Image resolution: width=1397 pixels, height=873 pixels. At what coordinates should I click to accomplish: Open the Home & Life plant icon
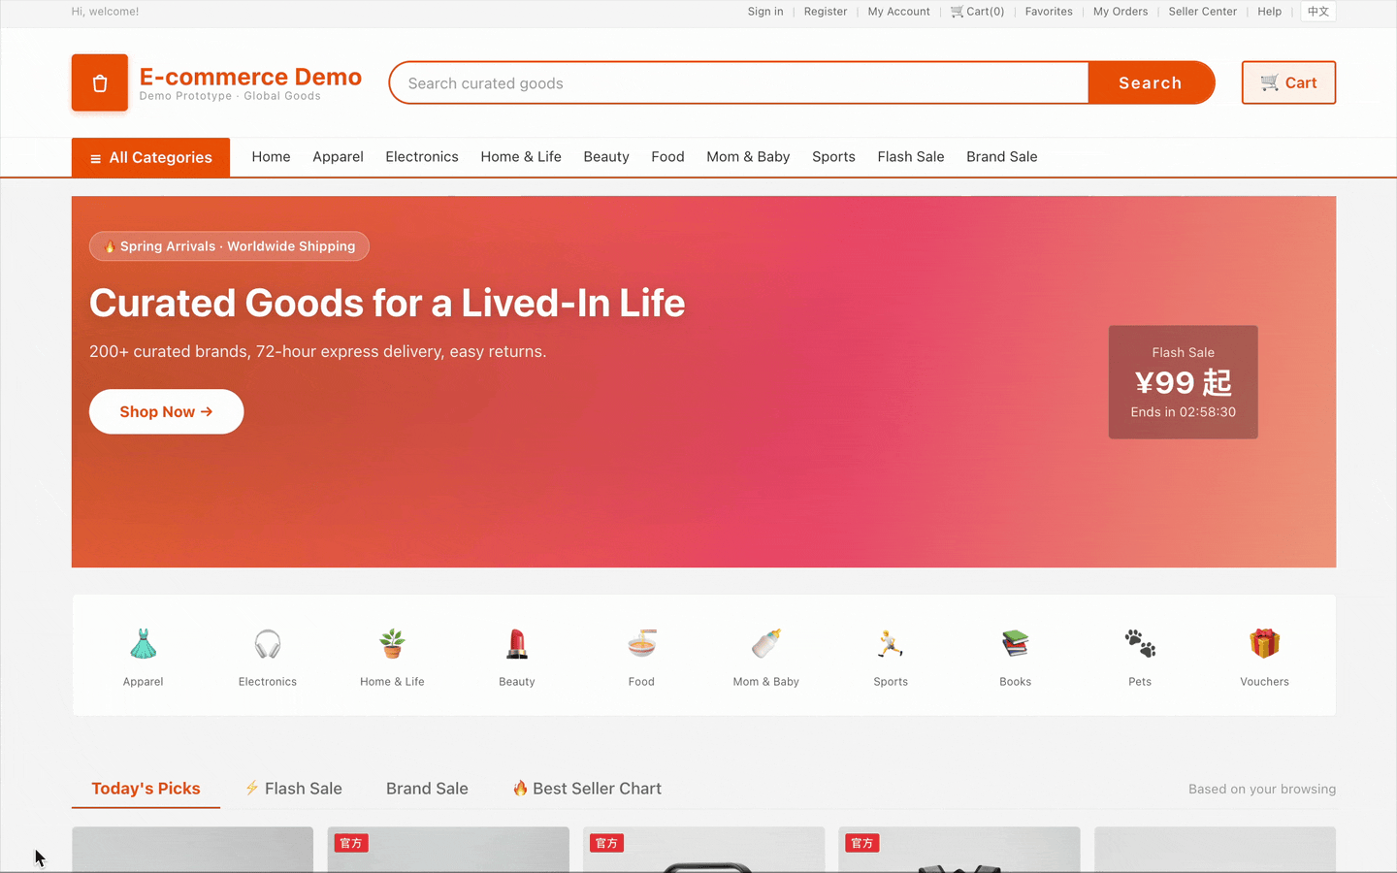point(392,644)
